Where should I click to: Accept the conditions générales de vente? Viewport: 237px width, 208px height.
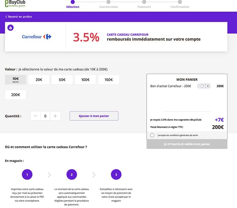[152, 135]
